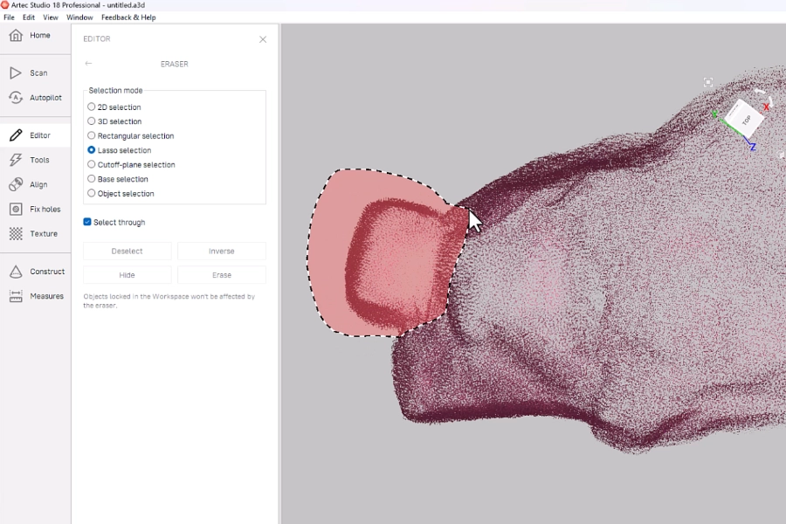Launch Autopilot from the sidebar
The height and width of the screenshot is (524, 786).
click(16, 98)
